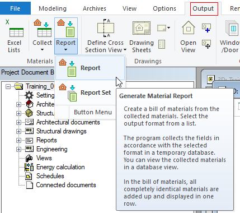Collapse the Training project root node
Screen dimensions: 240x213
(x=8, y=86)
